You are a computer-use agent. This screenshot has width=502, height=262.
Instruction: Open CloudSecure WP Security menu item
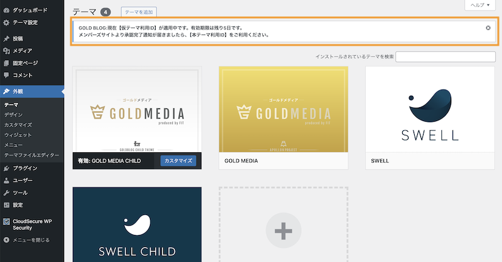[32, 224]
